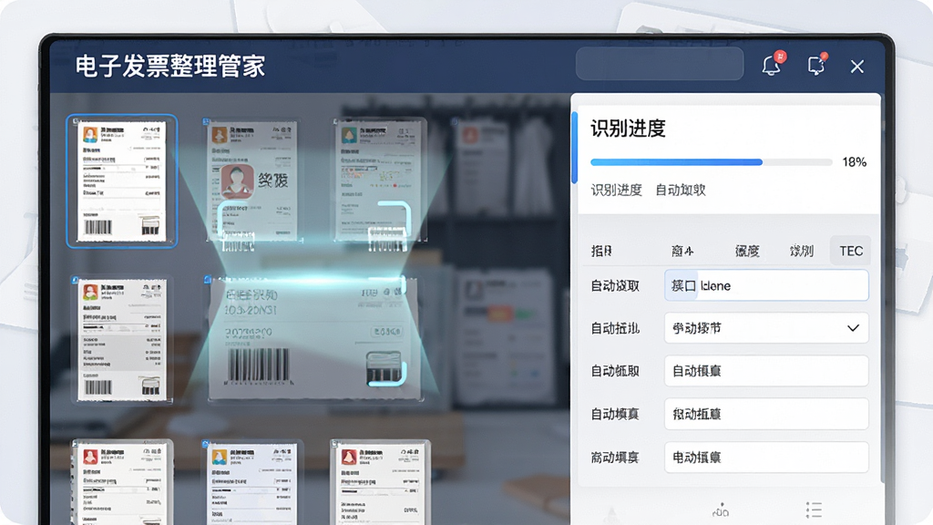Click the large 识别进度 panel heading
This screenshot has height=525, width=933.
pyautogui.click(x=628, y=128)
